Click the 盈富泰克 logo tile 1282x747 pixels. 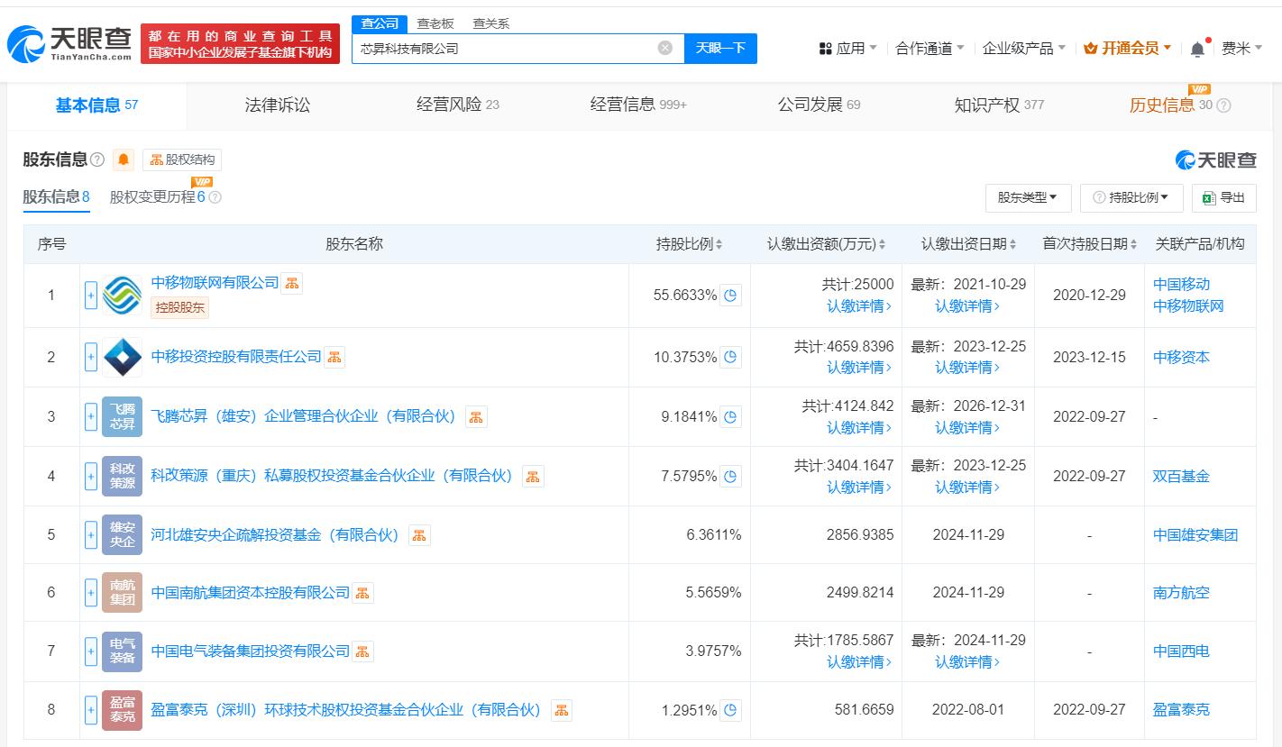pyautogui.click(x=123, y=710)
